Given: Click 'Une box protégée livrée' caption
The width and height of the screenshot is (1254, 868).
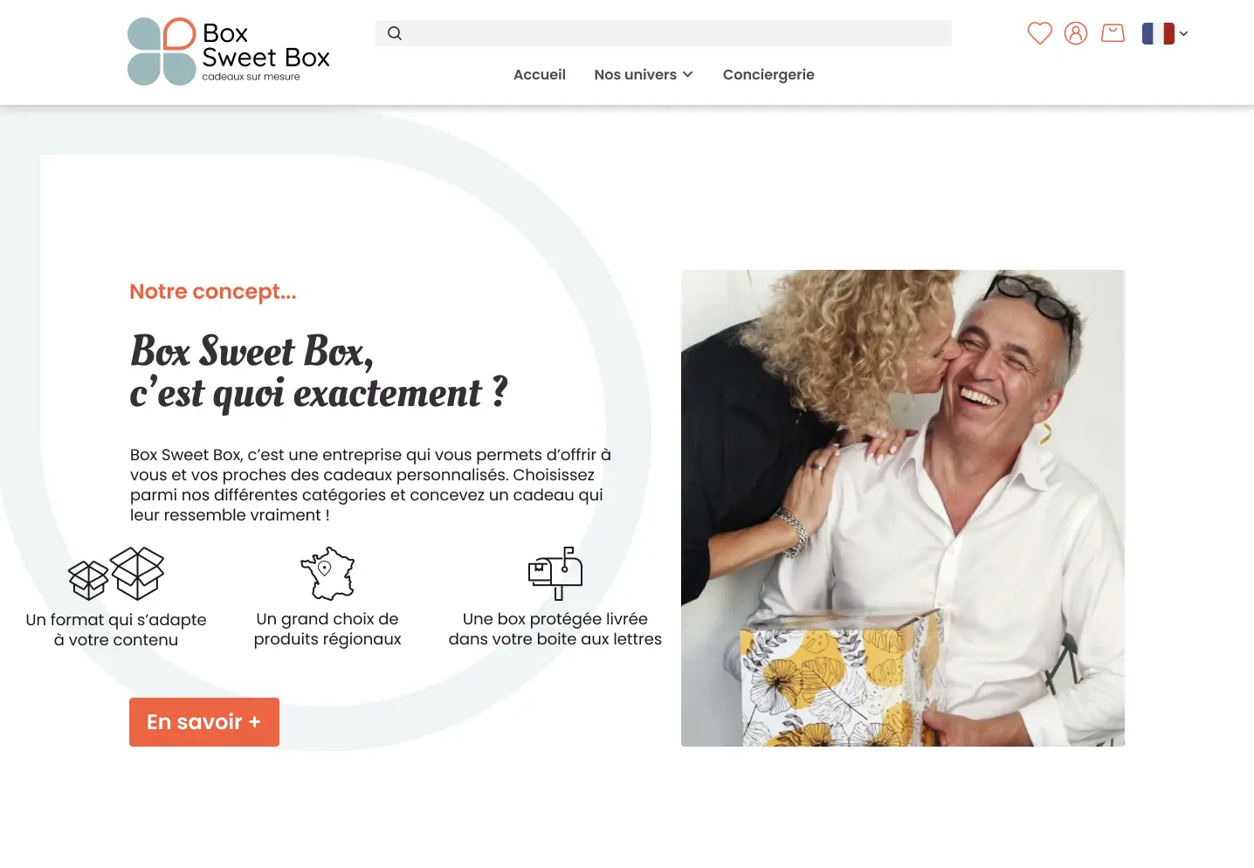Looking at the screenshot, I should (555, 619).
